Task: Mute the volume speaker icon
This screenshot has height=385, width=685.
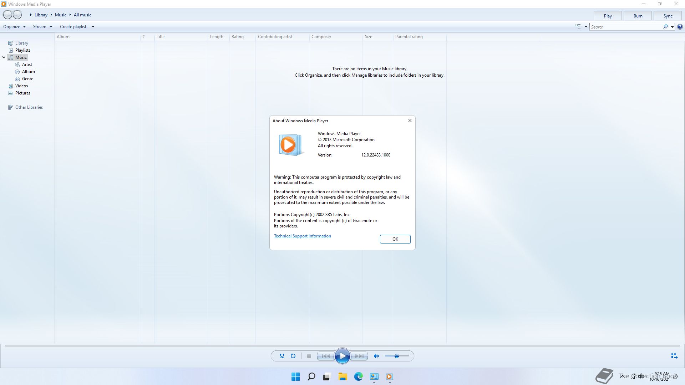Action: [x=376, y=356]
